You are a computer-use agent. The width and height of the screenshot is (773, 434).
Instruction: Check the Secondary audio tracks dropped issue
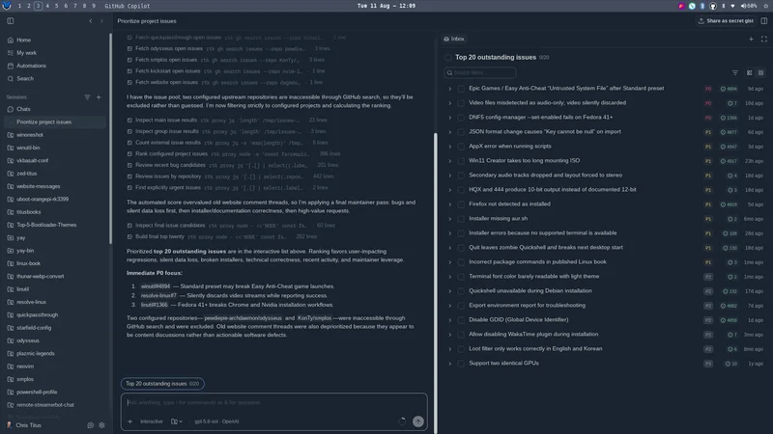[461, 176]
